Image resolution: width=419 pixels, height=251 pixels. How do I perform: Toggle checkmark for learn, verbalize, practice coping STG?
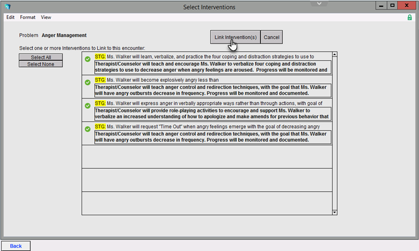pyautogui.click(x=87, y=59)
